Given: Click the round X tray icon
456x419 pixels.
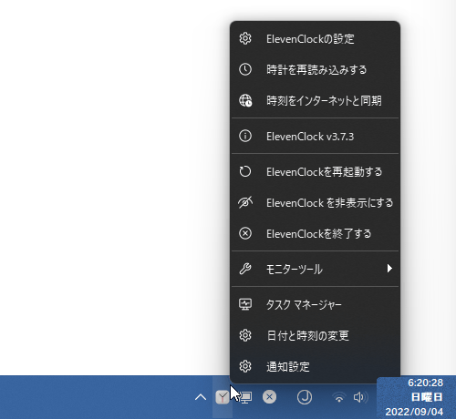Looking at the screenshot, I should tap(269, 397).
